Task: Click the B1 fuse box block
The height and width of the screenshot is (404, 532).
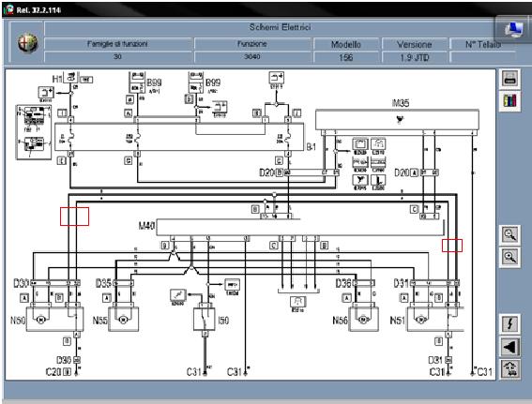Action: [x=179, y=137]
